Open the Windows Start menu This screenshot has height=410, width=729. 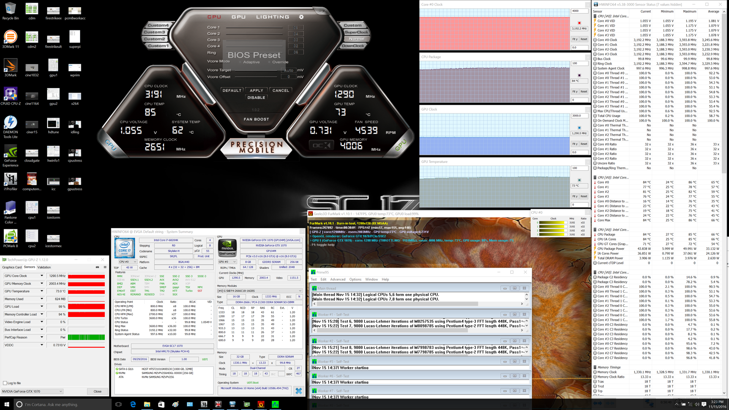point(6,404)
